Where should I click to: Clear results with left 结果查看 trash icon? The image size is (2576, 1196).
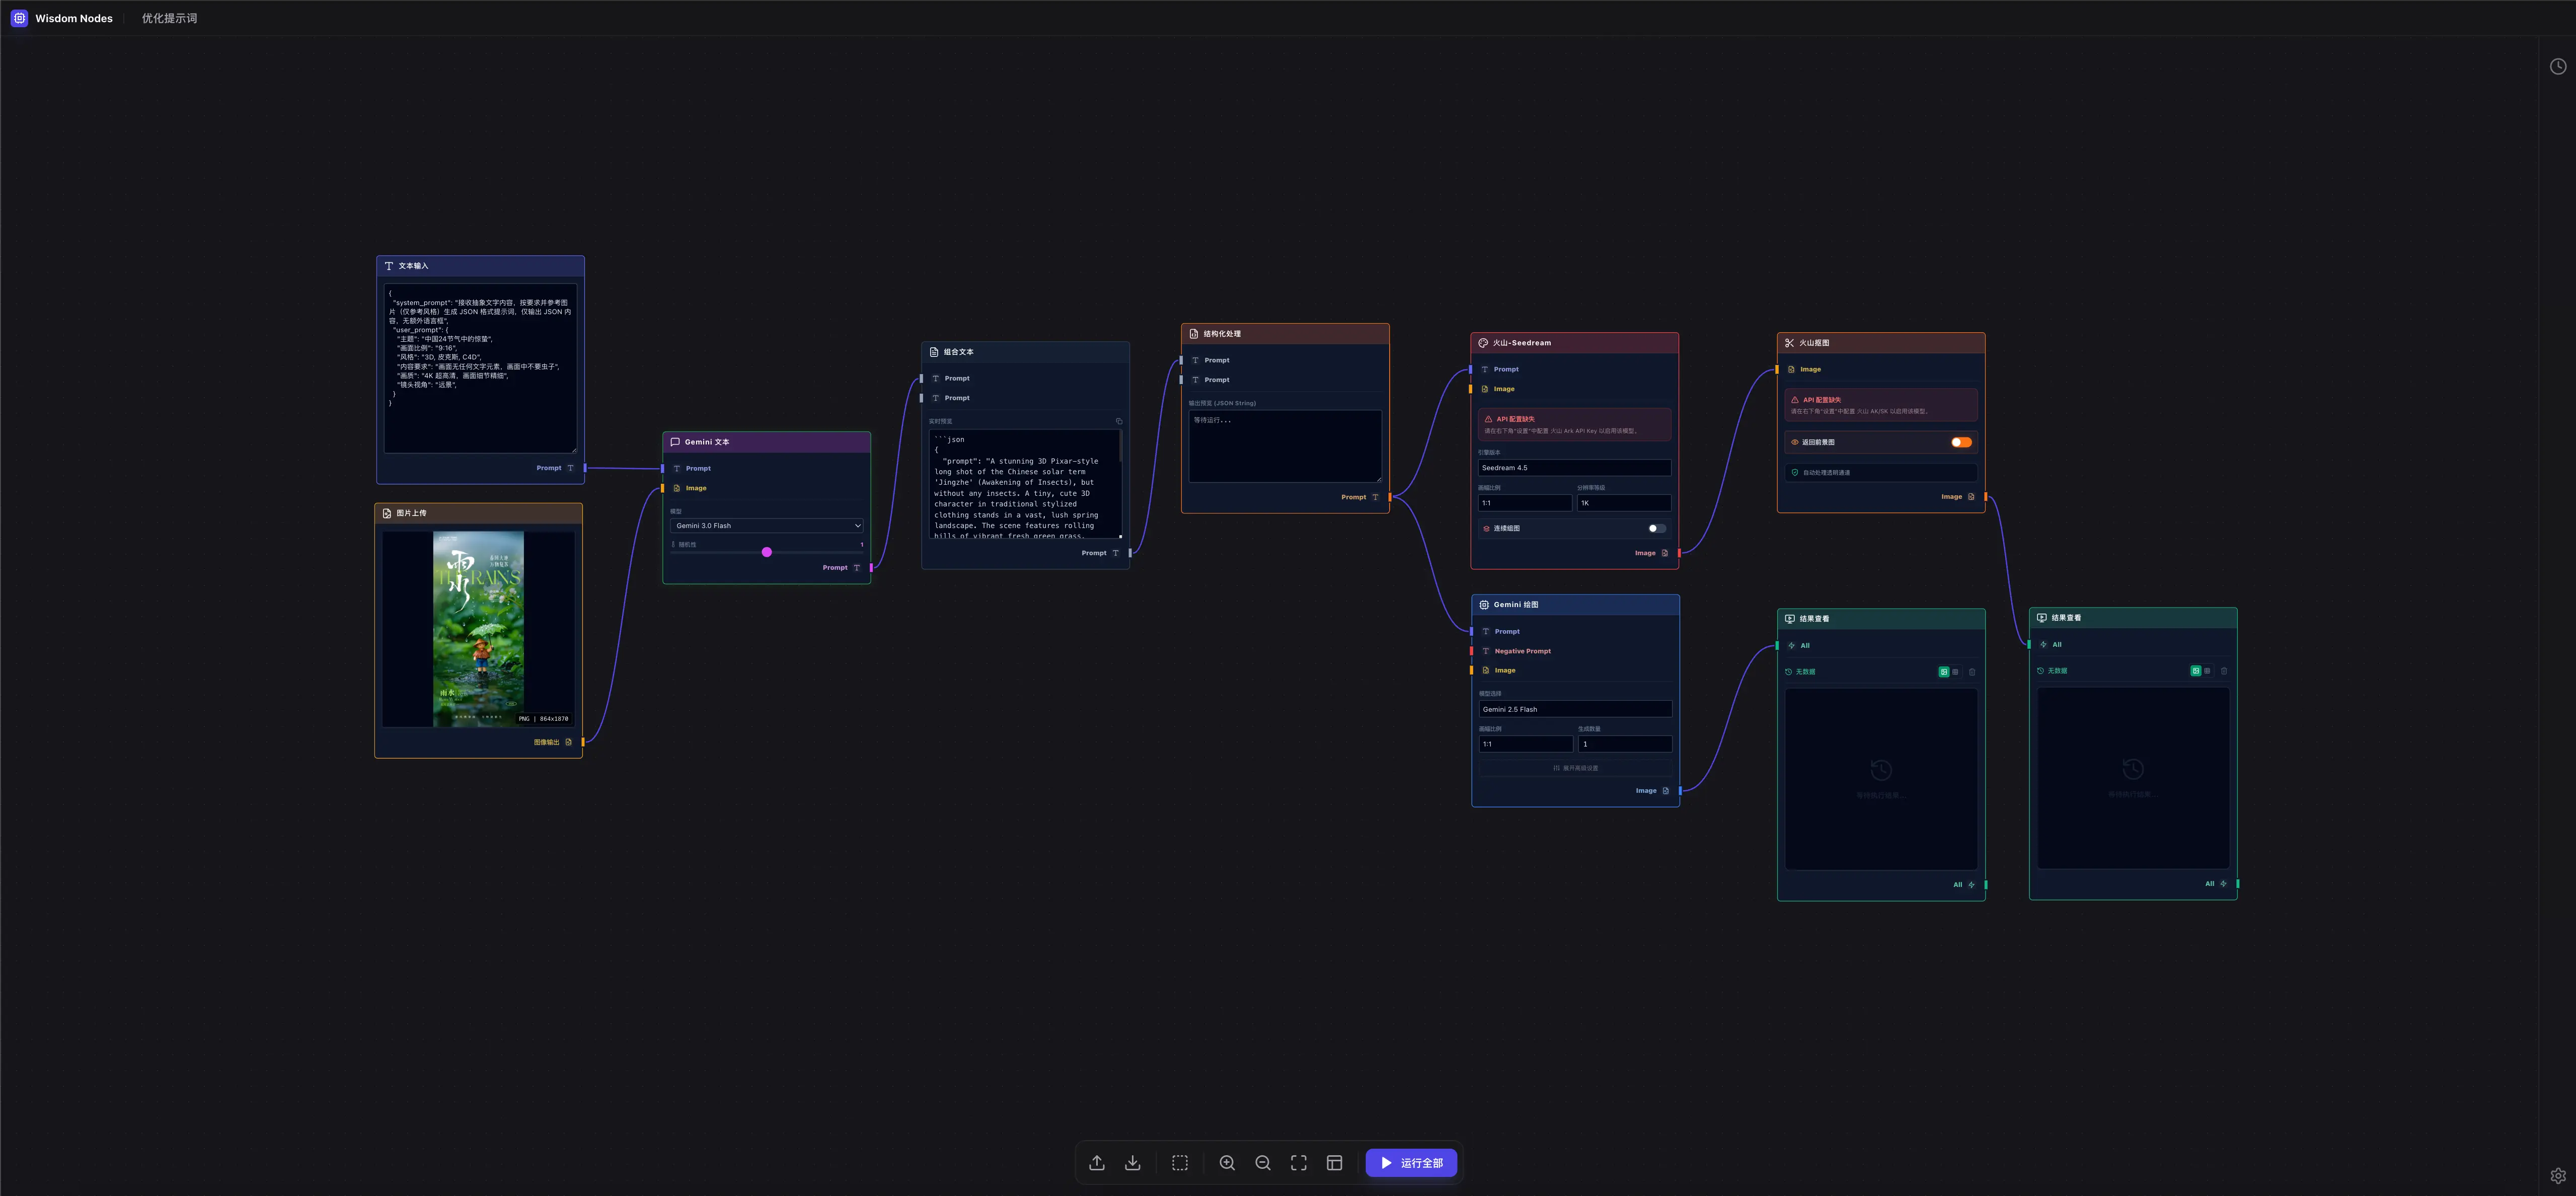(1972, 672)
